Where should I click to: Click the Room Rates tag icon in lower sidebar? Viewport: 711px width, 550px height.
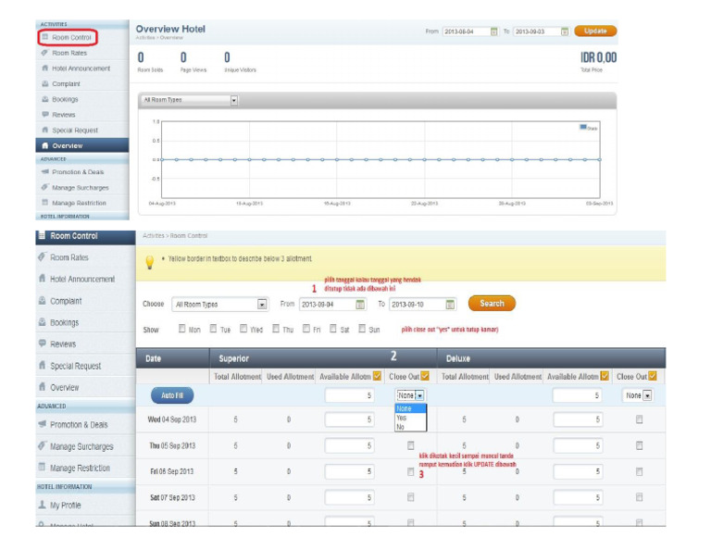pyautogui.click(x=43, y=257)
